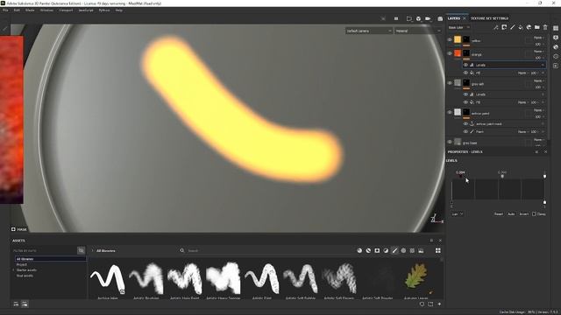This screenshot has width=561, height=315.
Task: Click the pause rendering icon in top toolbar
Action: coord(396,18)
